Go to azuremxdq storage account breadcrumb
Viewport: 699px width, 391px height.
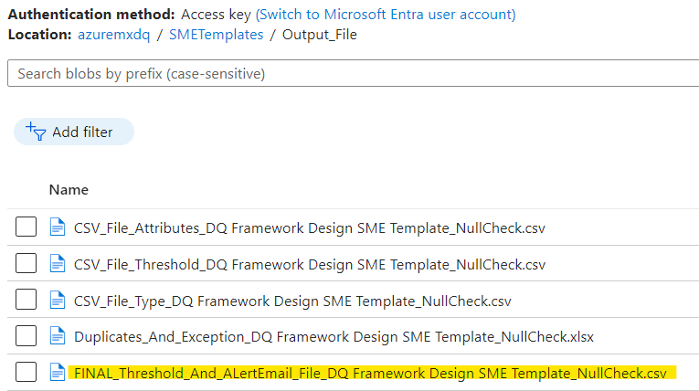pyautogui.click(x=113, y=35)
